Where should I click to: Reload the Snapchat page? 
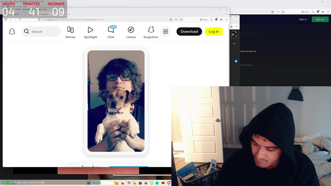pos(20,19)
